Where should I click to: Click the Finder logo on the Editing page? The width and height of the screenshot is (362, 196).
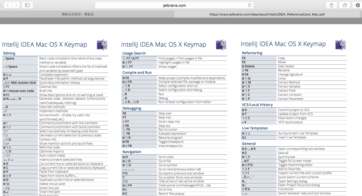click(102, 45)
